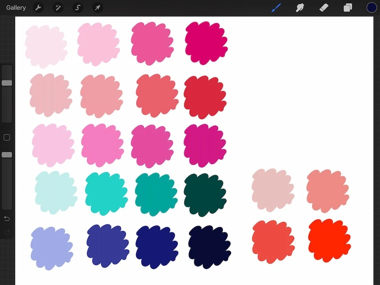Activate the Transform arrow tool
Viewport: 380px width, 285px height.
tap(97, 8)
